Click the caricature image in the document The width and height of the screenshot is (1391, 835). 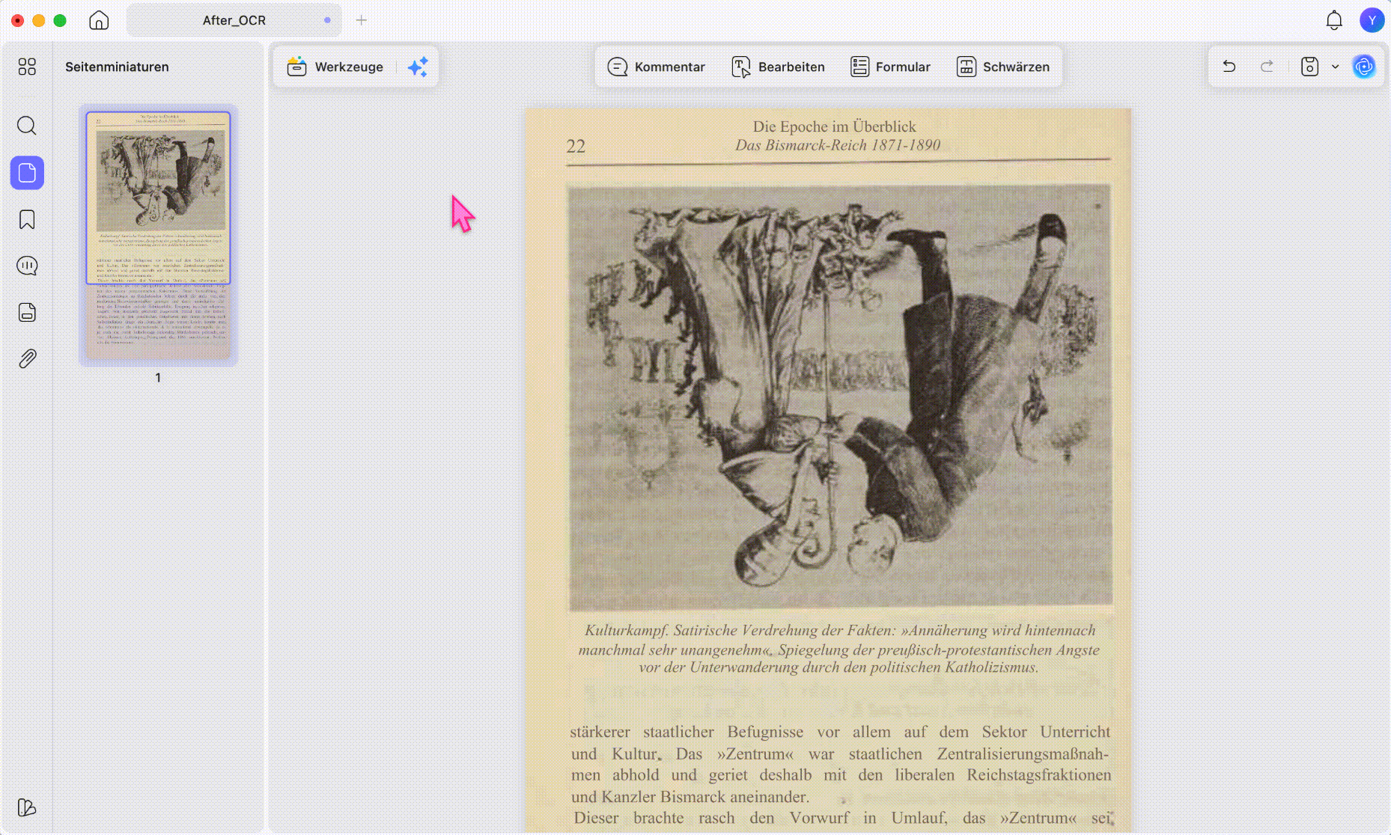[x=839, y=397]
